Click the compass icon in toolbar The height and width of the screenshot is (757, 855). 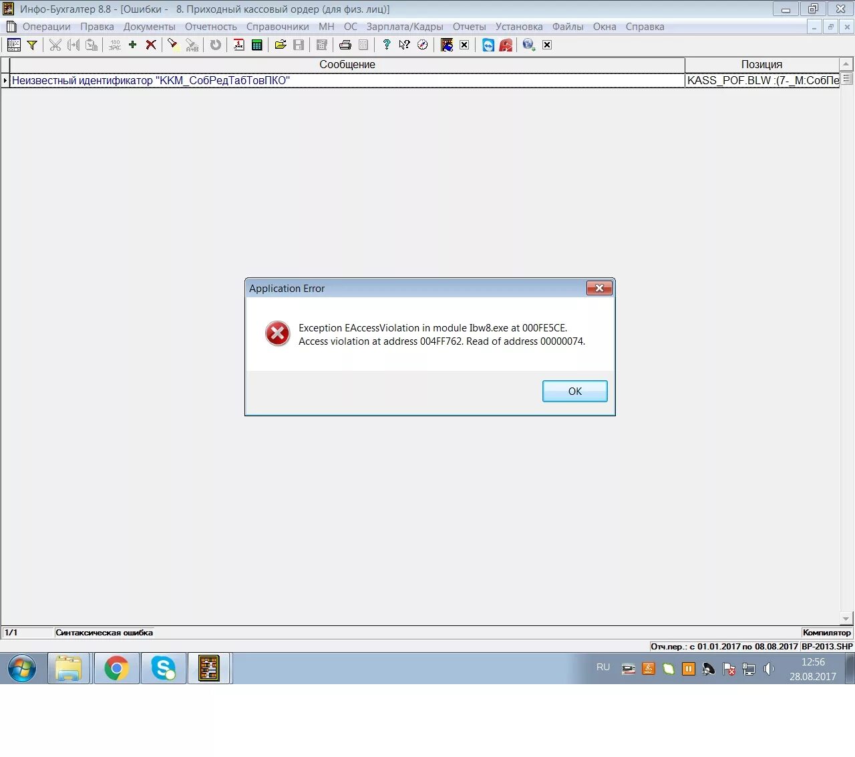click(x=422, y=45)
